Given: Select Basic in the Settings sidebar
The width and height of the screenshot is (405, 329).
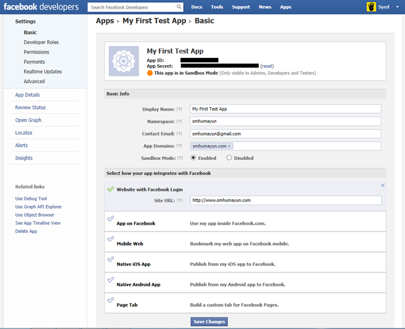Looking at the screenshot, I should (30, 32).
